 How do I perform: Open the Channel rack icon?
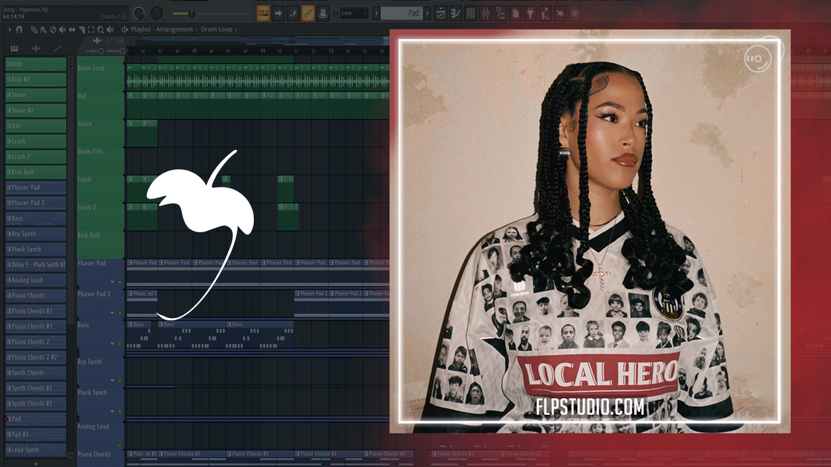[470, 13]
